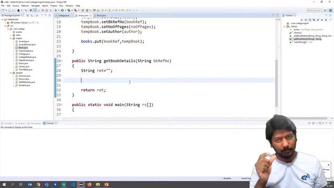The image size is (334, 188).
Task: Switch to the College.java editor tab
Action: click(x=63, y=16)
